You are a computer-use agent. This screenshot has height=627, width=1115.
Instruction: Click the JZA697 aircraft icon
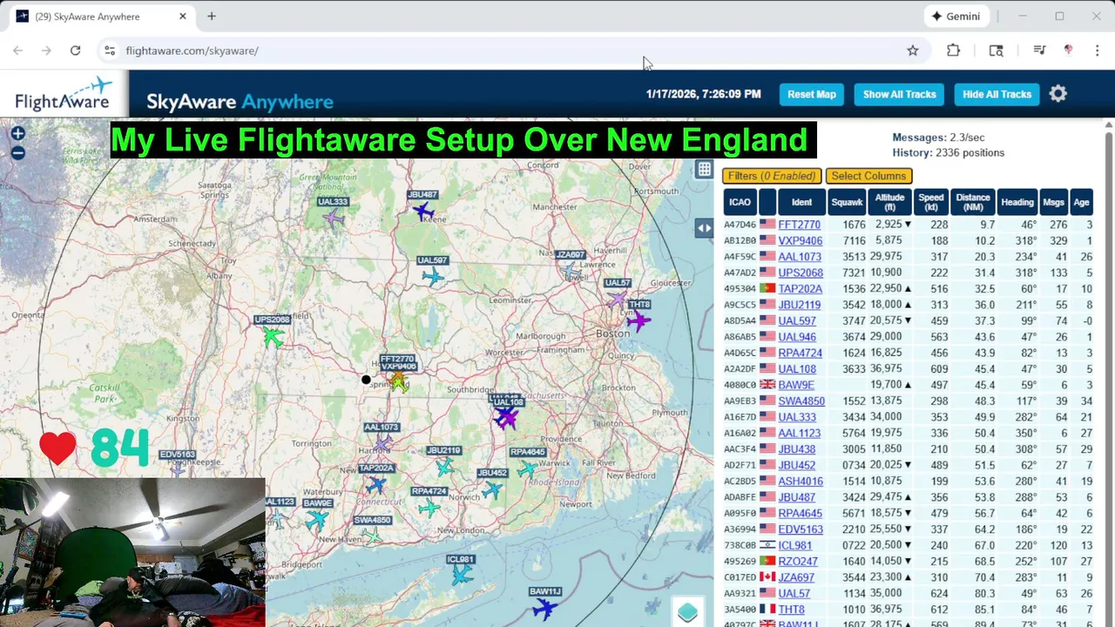(571, 271)
